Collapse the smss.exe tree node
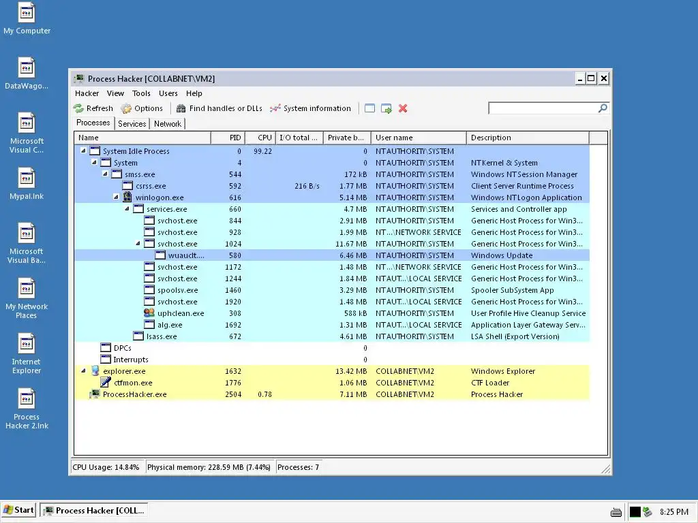This screenshot has height=523, width=698. [105, 174]
